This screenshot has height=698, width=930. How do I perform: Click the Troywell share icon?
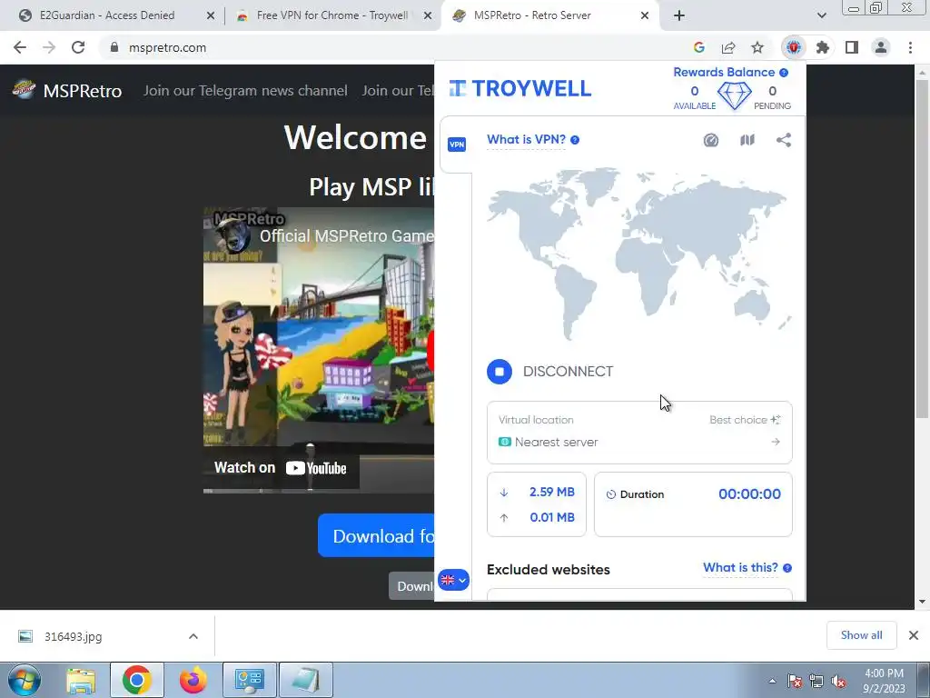784,140
